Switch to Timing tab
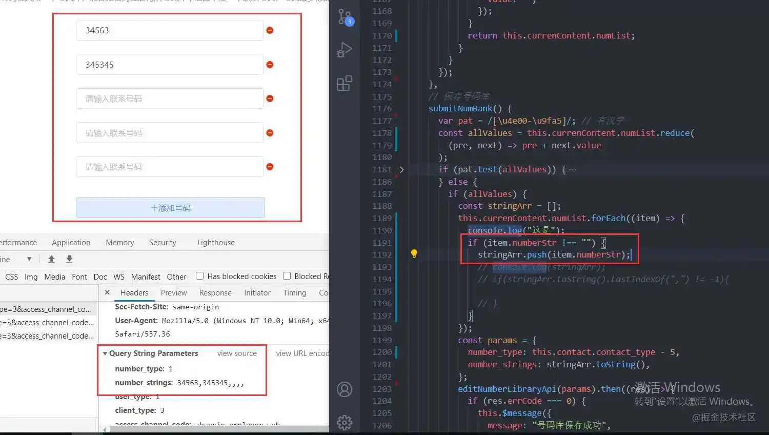 tap(295, 292)
